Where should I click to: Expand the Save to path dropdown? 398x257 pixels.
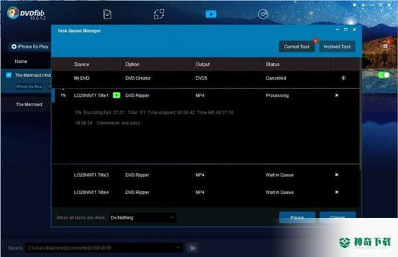(x=178, y=248)
